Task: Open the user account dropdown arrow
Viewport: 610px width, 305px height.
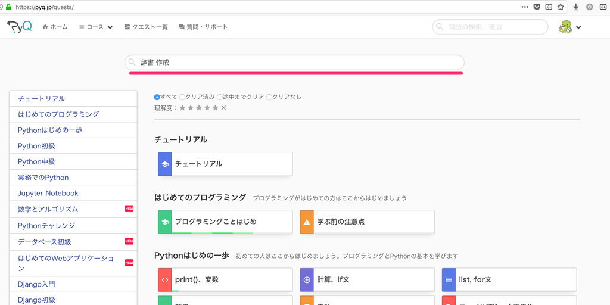Action: (578, 27)
